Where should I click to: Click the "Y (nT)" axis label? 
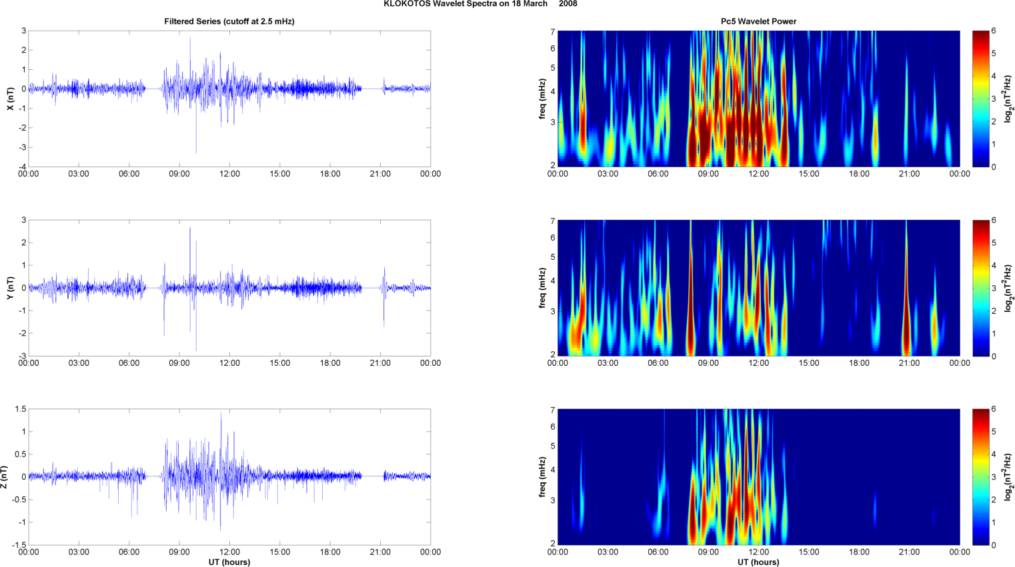[x=11, y=288]
